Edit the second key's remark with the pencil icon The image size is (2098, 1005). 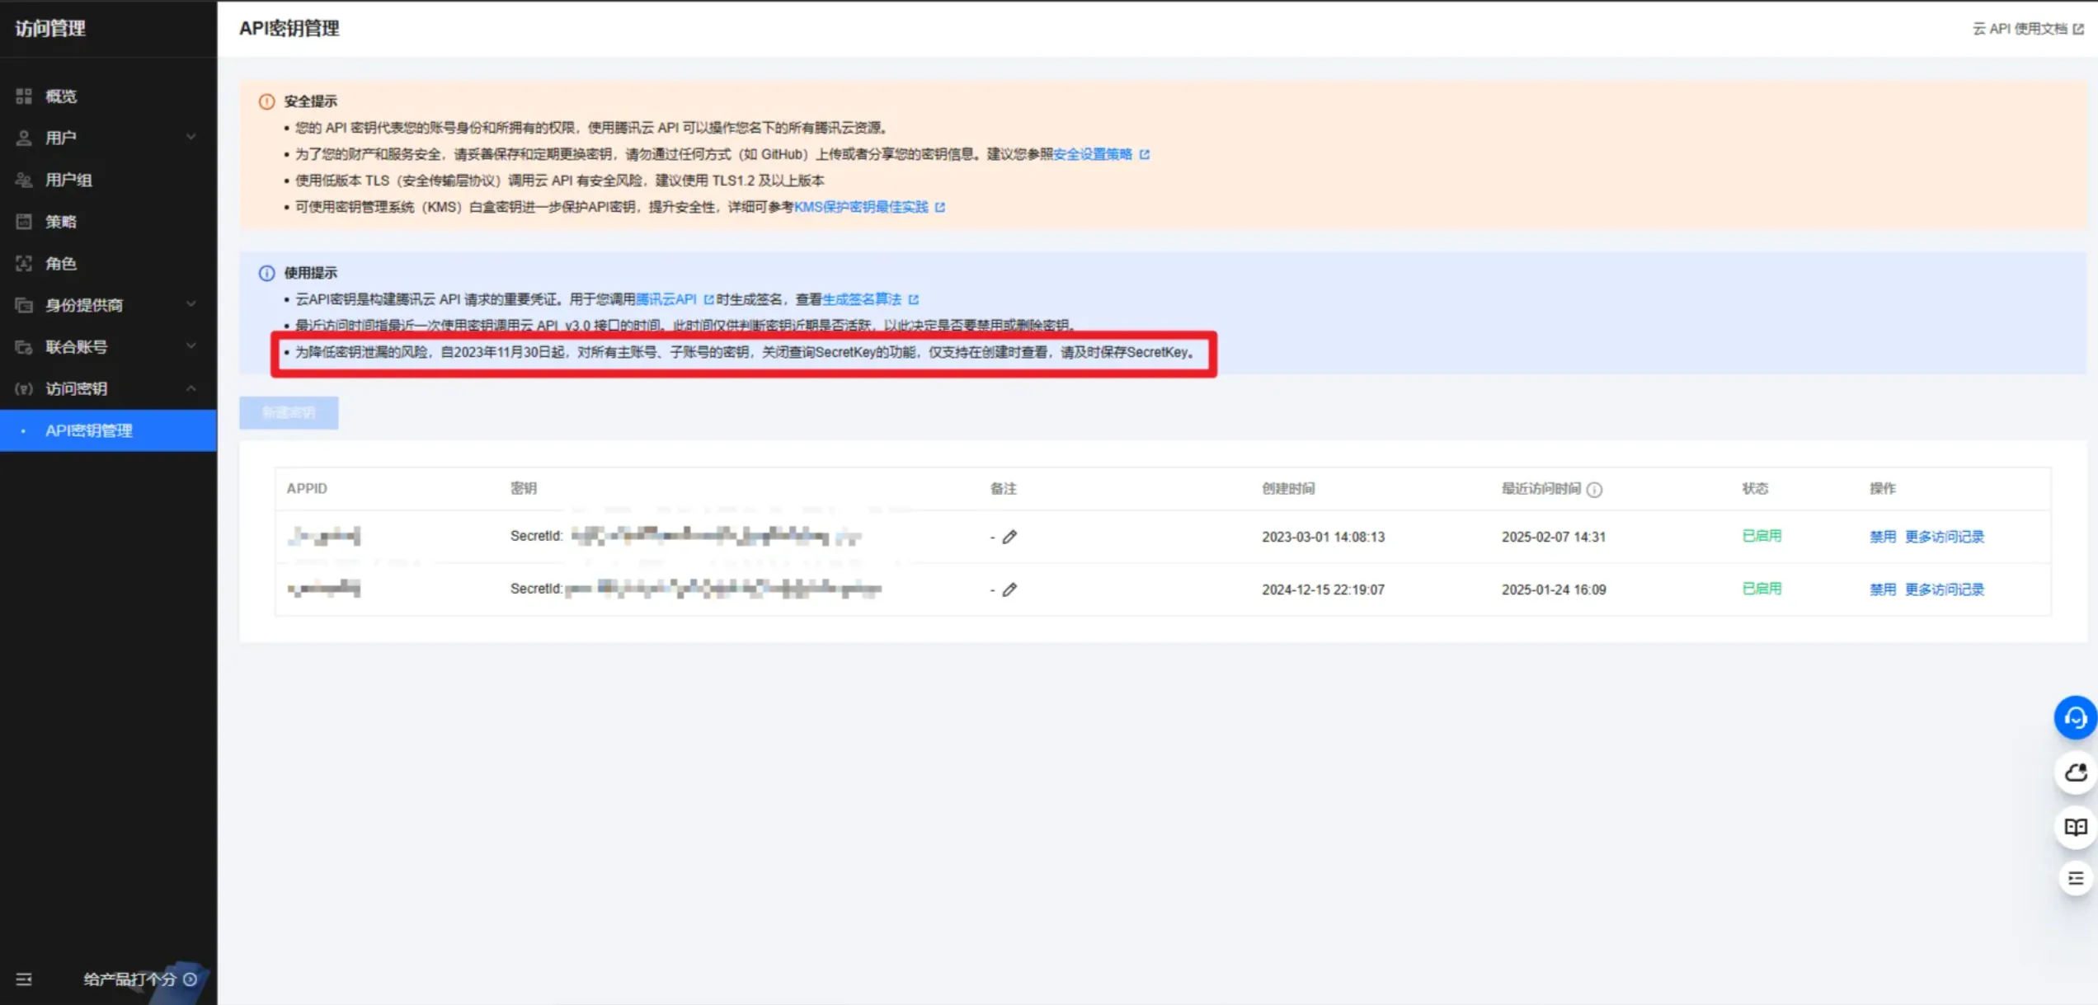click(x=1009, y=589)
